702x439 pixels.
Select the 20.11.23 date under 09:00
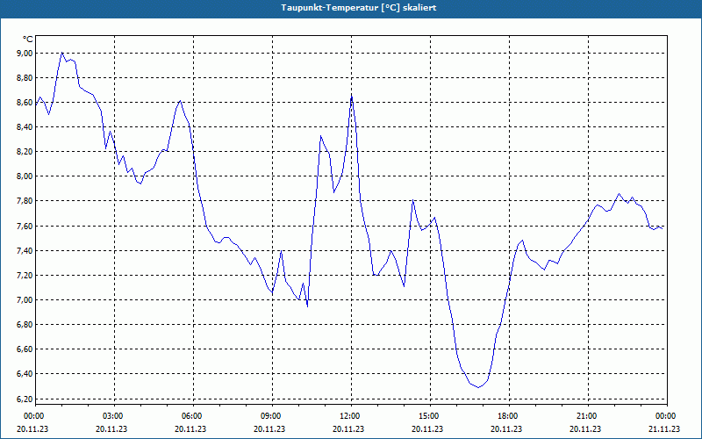point(269,429)
